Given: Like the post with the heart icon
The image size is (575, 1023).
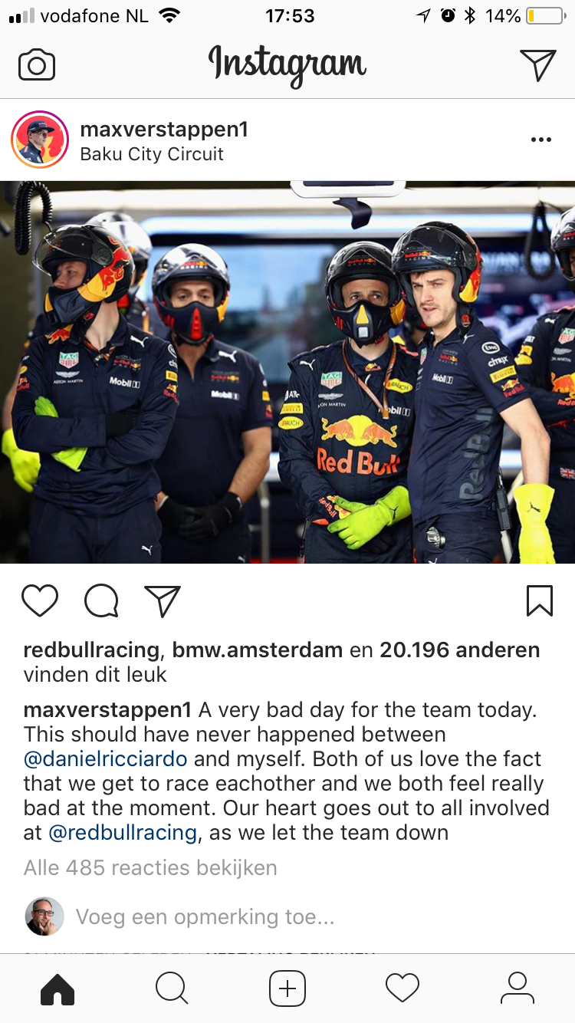Looking at the screenshot, I should click(40, 600).
